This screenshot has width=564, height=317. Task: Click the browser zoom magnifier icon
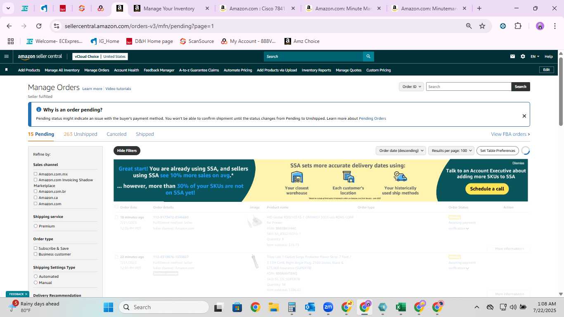(469, 26)
